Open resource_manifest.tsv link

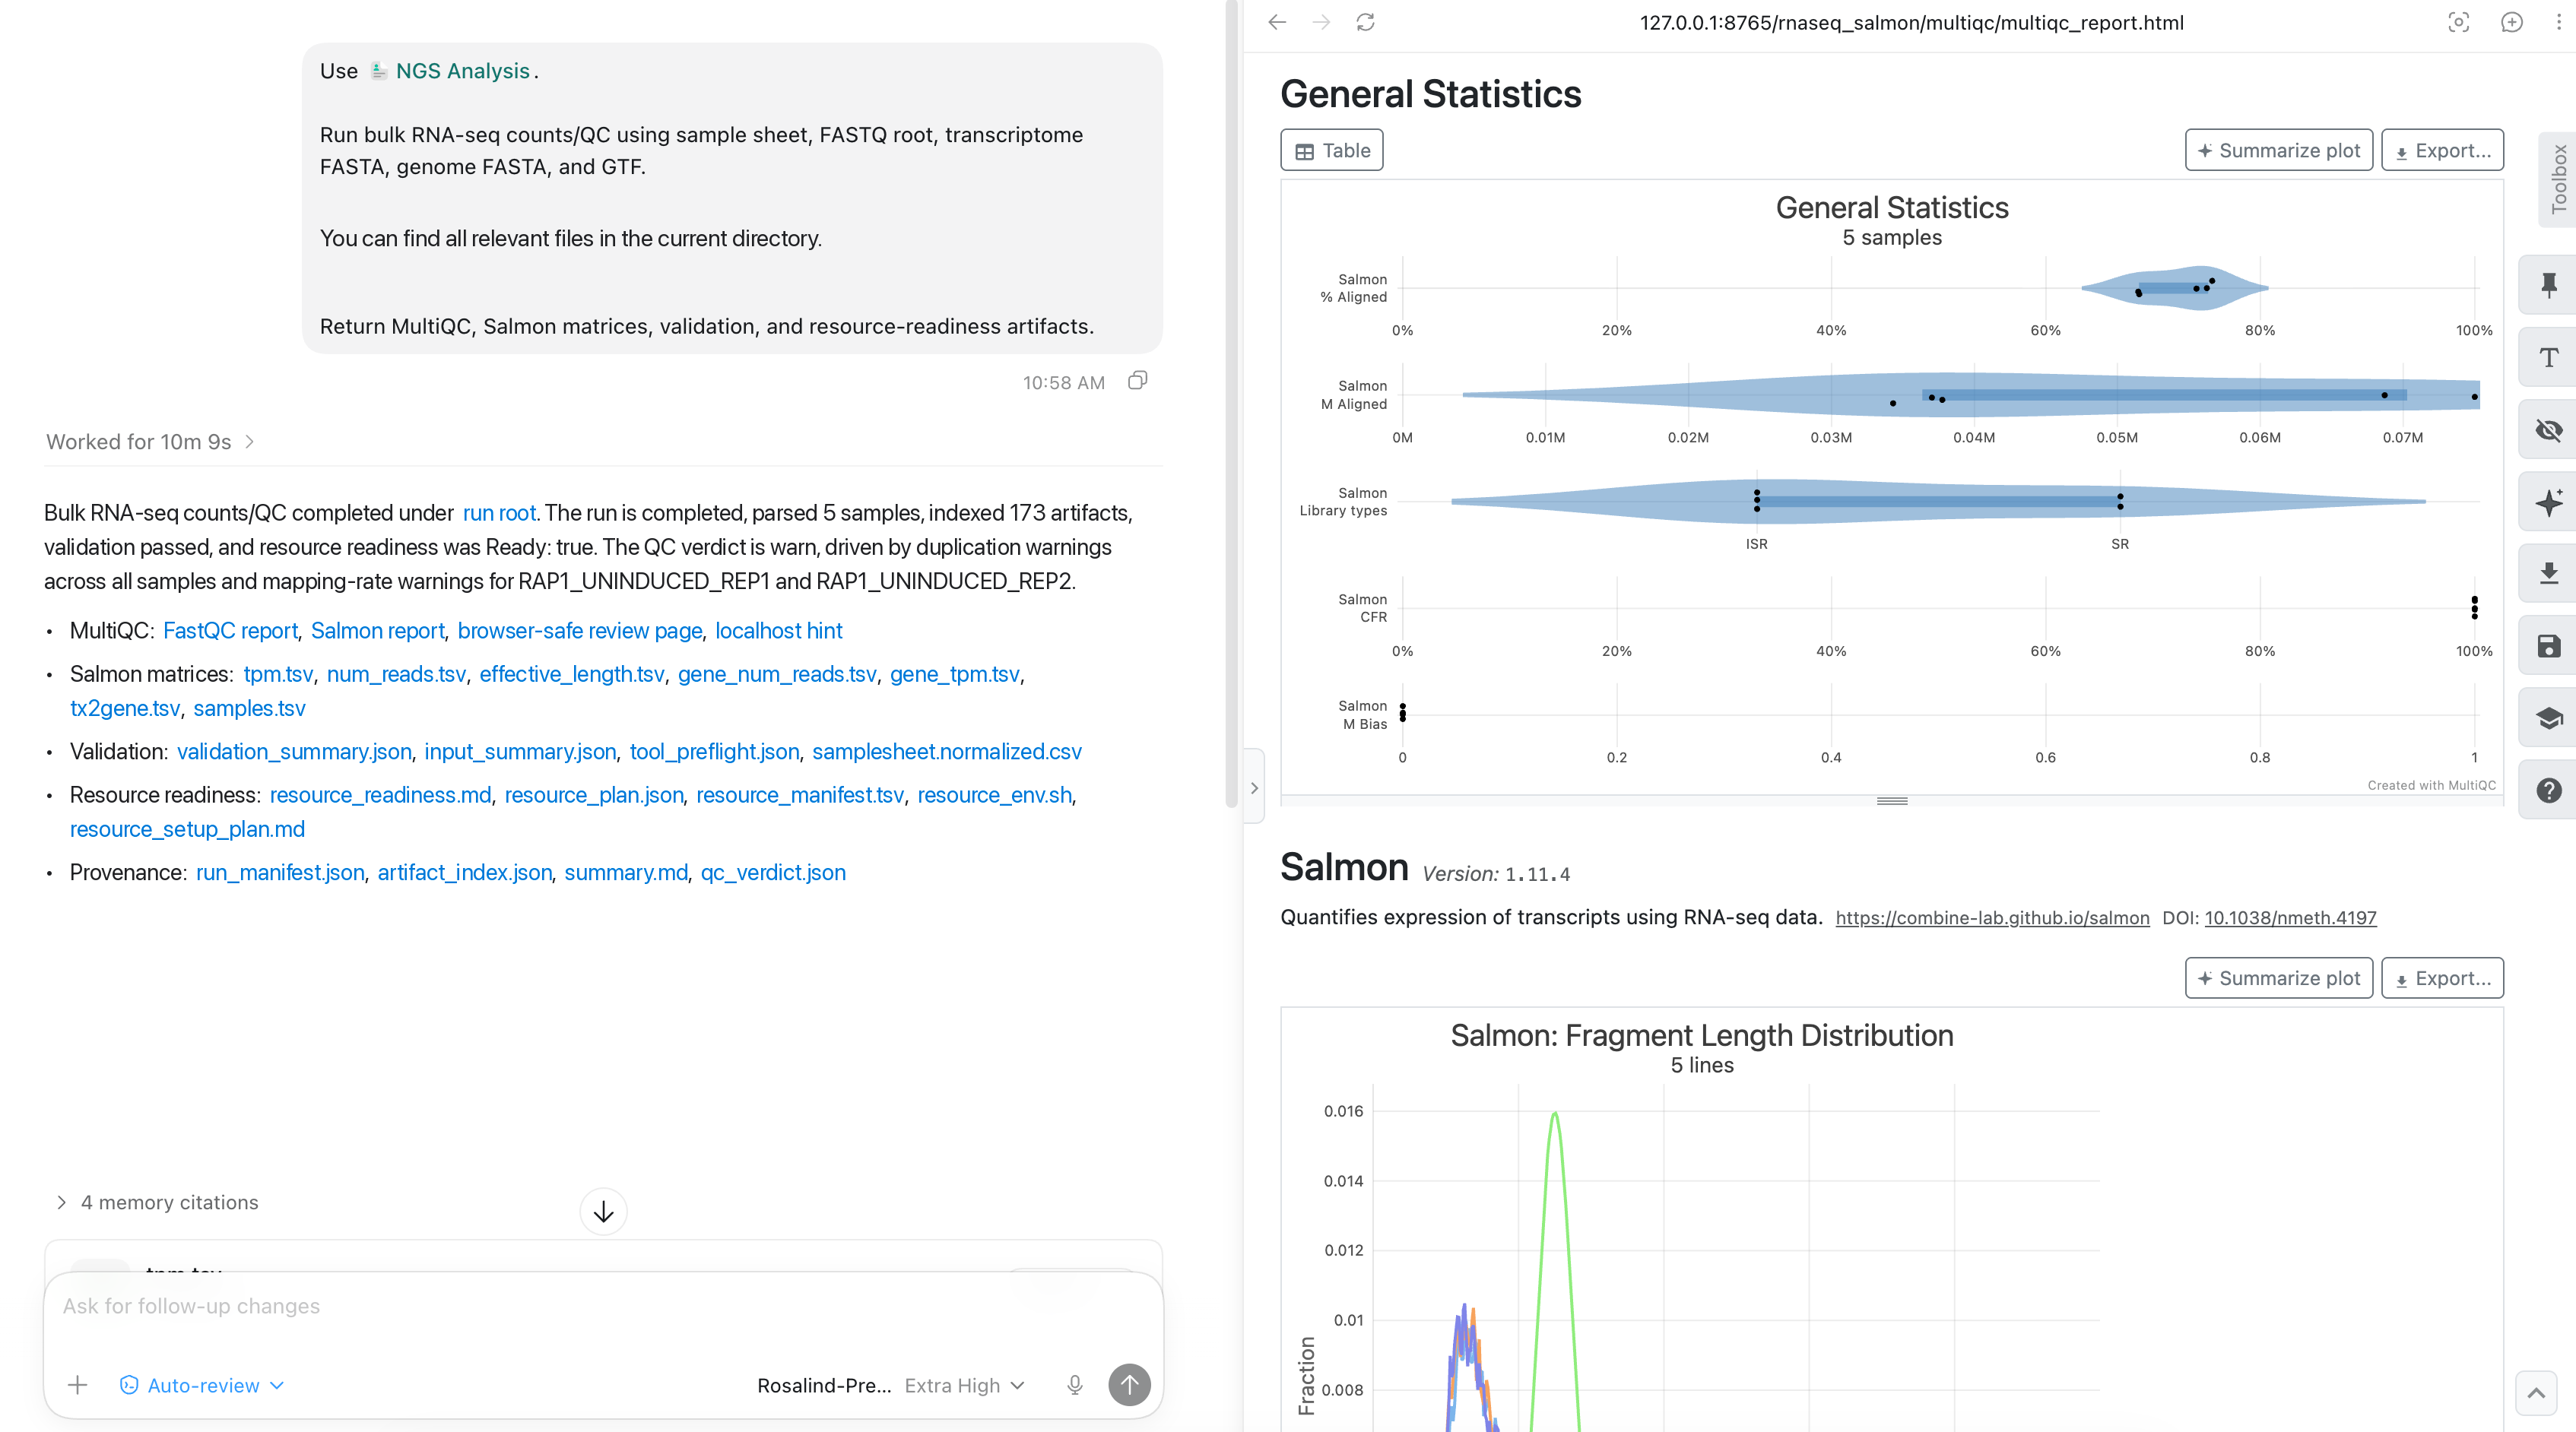pos(800,795)
